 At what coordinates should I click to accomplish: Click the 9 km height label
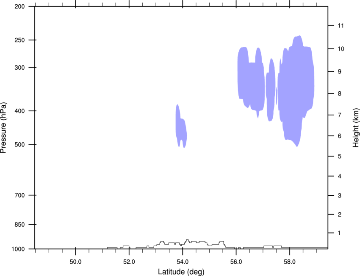[x=340, y=72]
